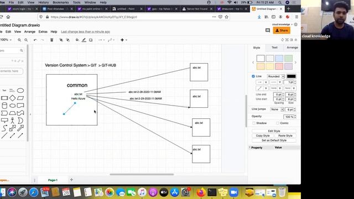Select the Page-1 tab
Viewport: 354px width, 199px height.
53,180
